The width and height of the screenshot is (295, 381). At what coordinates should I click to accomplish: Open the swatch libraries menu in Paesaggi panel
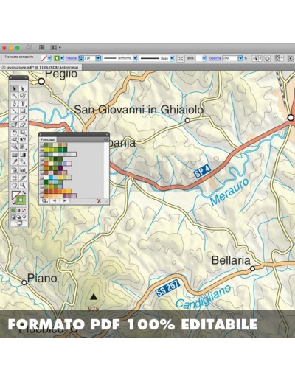(x=44, y=200)
